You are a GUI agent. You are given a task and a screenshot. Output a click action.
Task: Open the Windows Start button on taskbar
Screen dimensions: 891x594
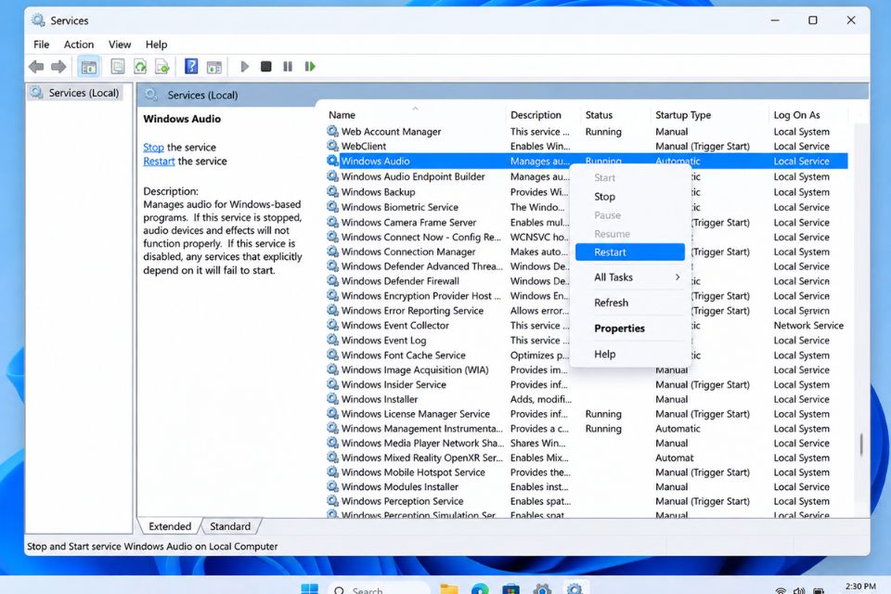pos(309,589)
